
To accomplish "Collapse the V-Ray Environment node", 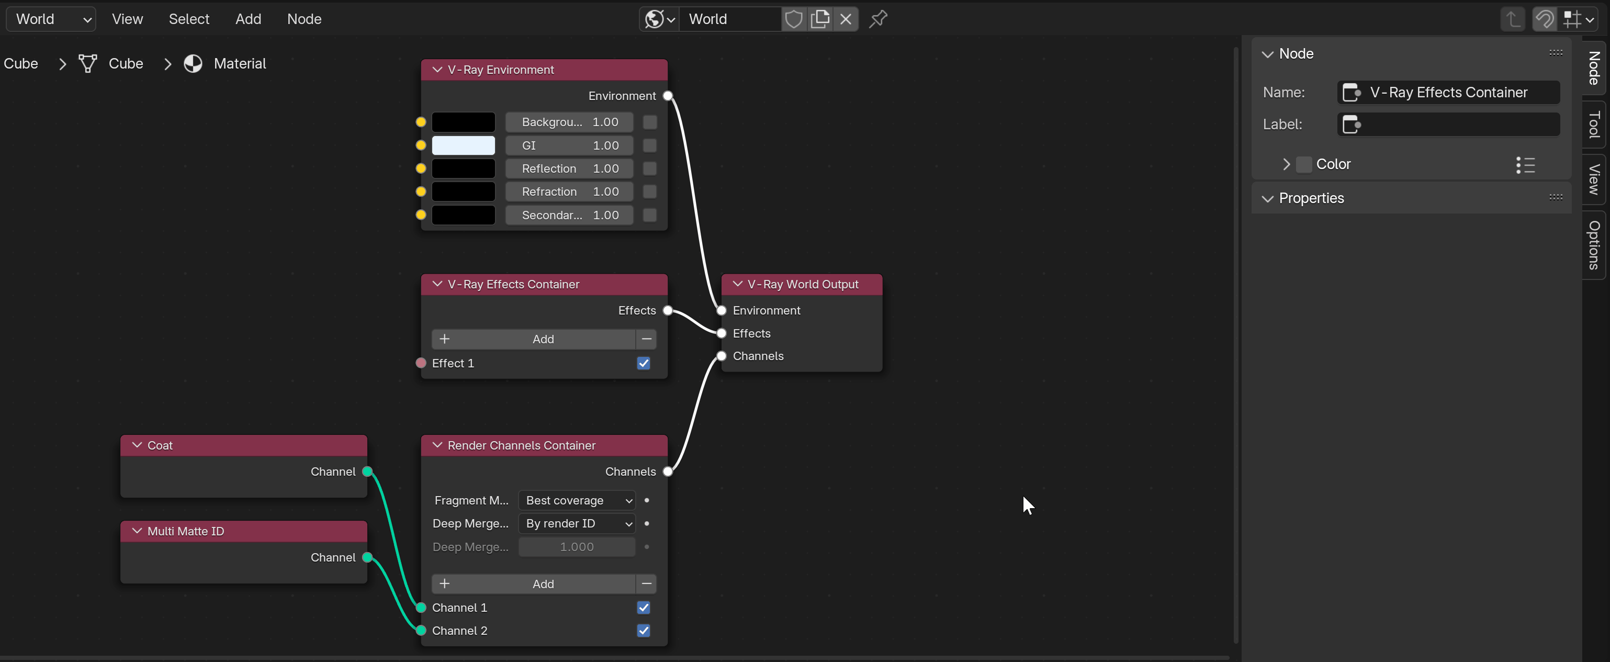I will coord(437,70).
